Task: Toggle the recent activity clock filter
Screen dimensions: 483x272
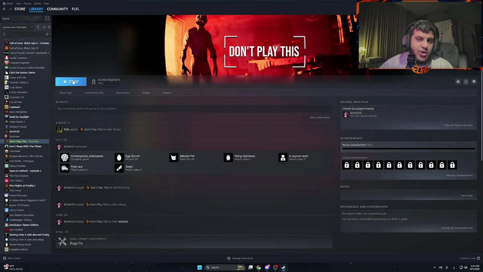Action: 44,27
